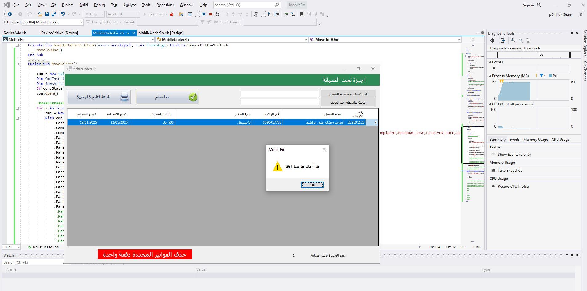Click the Break All pause icon in toolbar
The height and width of the screenshot is (291, 587).
[x=204, y=14]
